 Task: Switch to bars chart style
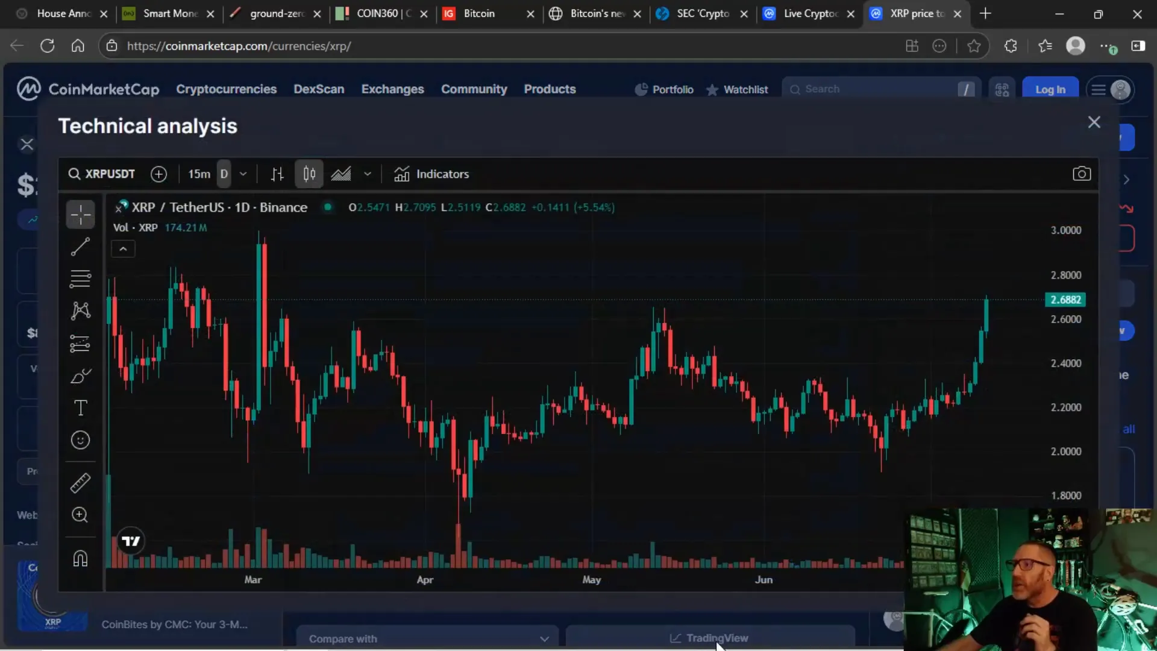(277, 174)
